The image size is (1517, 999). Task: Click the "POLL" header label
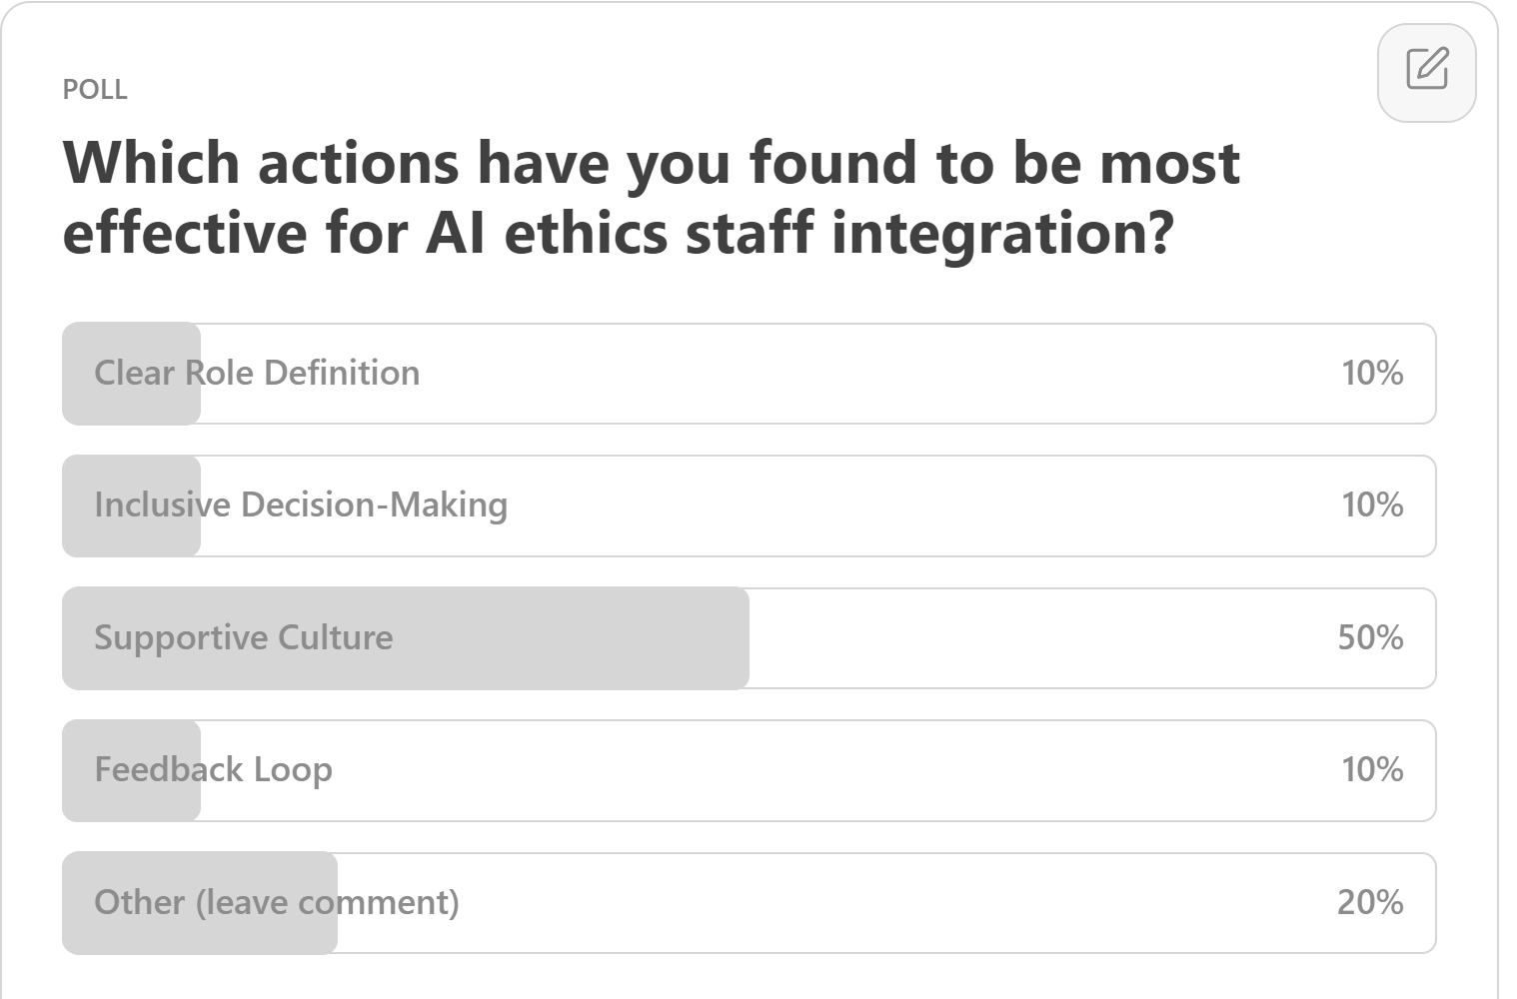click(x=95, y=90)
